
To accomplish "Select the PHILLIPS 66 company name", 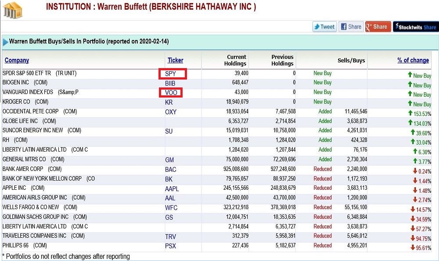I will pyautogui.click(x=15, y=245).
